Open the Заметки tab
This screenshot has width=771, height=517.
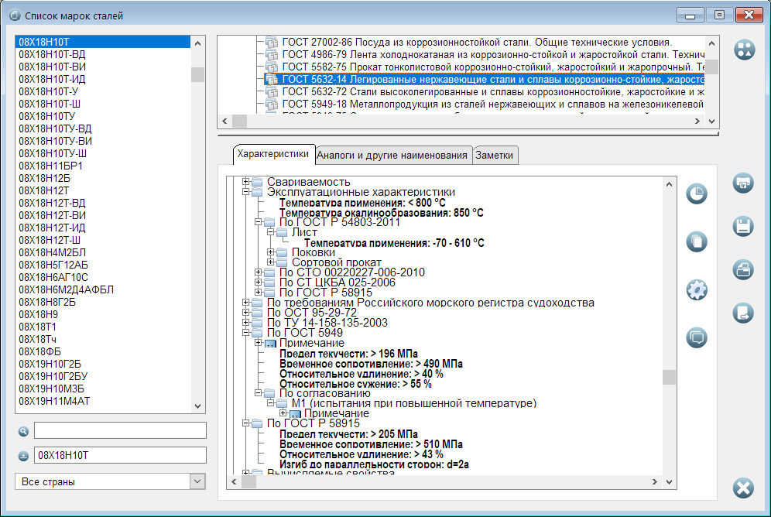click(494, 156)
